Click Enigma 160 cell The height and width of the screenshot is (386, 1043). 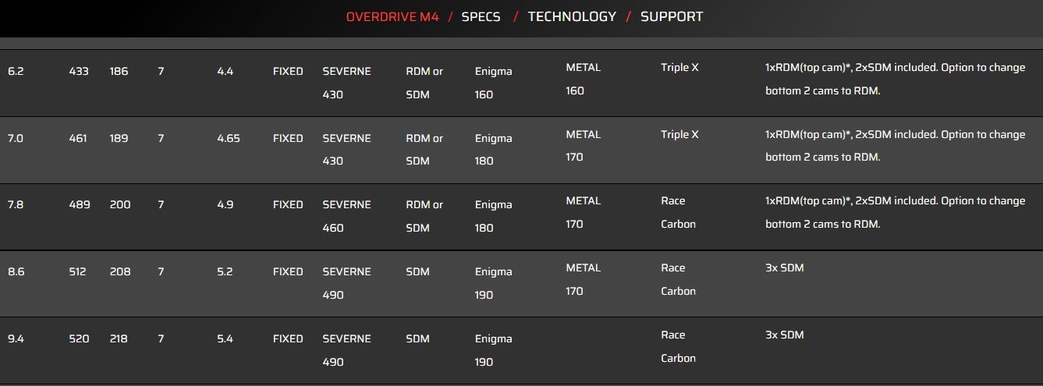pyautogui.click(x=493, y=83)
